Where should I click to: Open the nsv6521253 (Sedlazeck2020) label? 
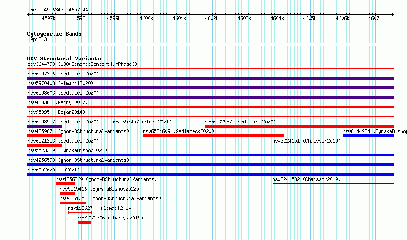[63, 141]
